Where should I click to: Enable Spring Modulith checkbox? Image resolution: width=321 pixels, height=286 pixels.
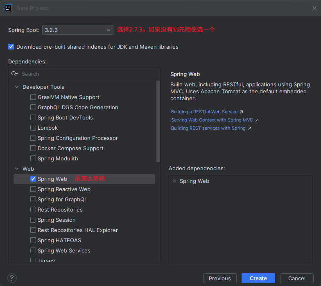[x=33, y=158]
